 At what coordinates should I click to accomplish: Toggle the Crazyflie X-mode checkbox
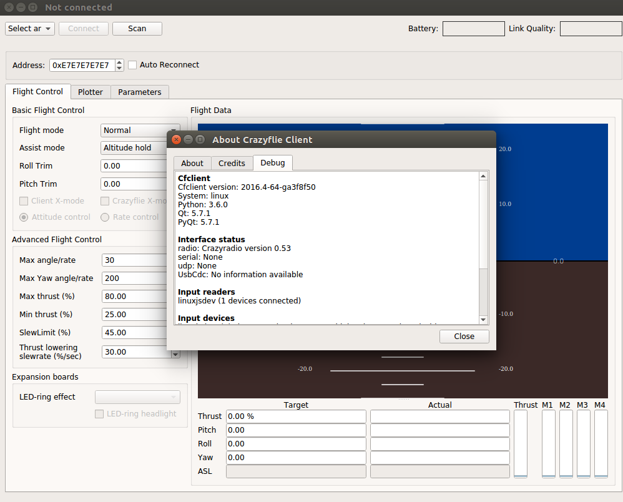tap(105, 201)
